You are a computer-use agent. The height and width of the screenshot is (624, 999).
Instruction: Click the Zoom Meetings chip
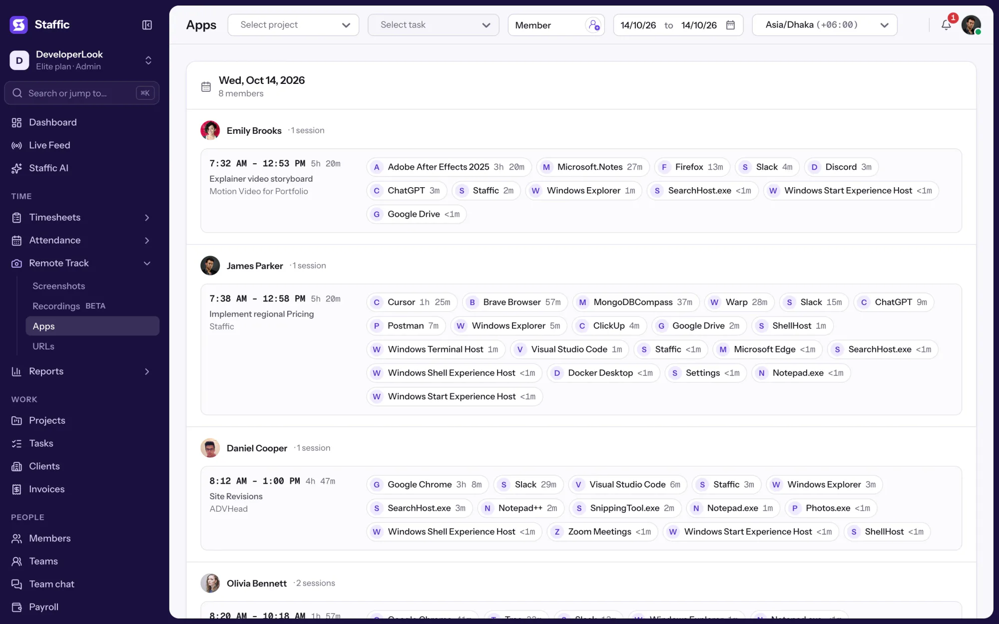point(602,532)
